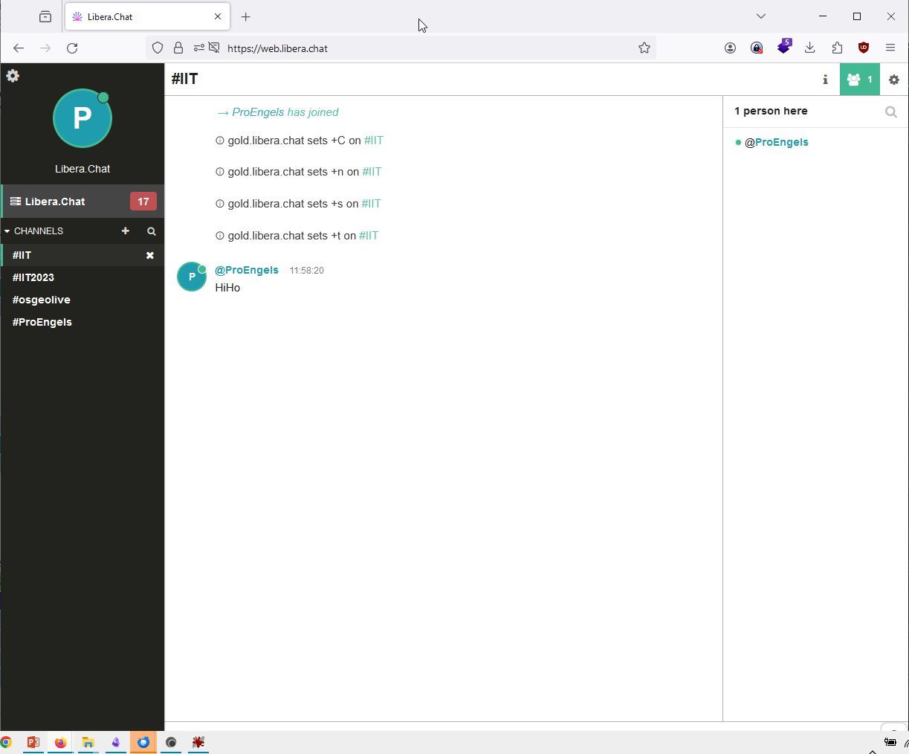Viewport: 909px width, 754px height.
Task: Bookmark this page with the star icon
Action: tap(644, 48)
